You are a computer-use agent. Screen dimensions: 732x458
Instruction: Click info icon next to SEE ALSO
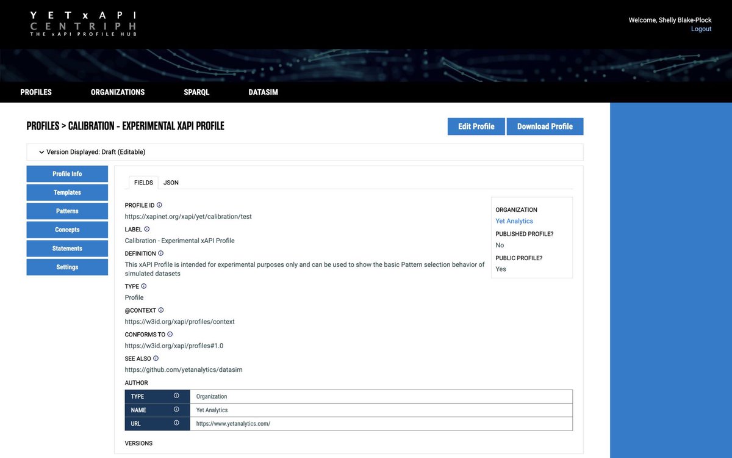[x=156, y=358]
